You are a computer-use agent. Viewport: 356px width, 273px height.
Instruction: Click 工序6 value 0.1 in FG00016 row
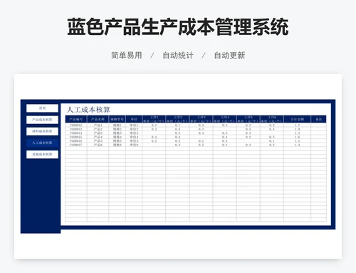point(272,141)
